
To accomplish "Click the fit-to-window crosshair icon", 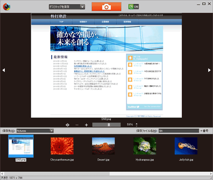I will pos(68,125).
